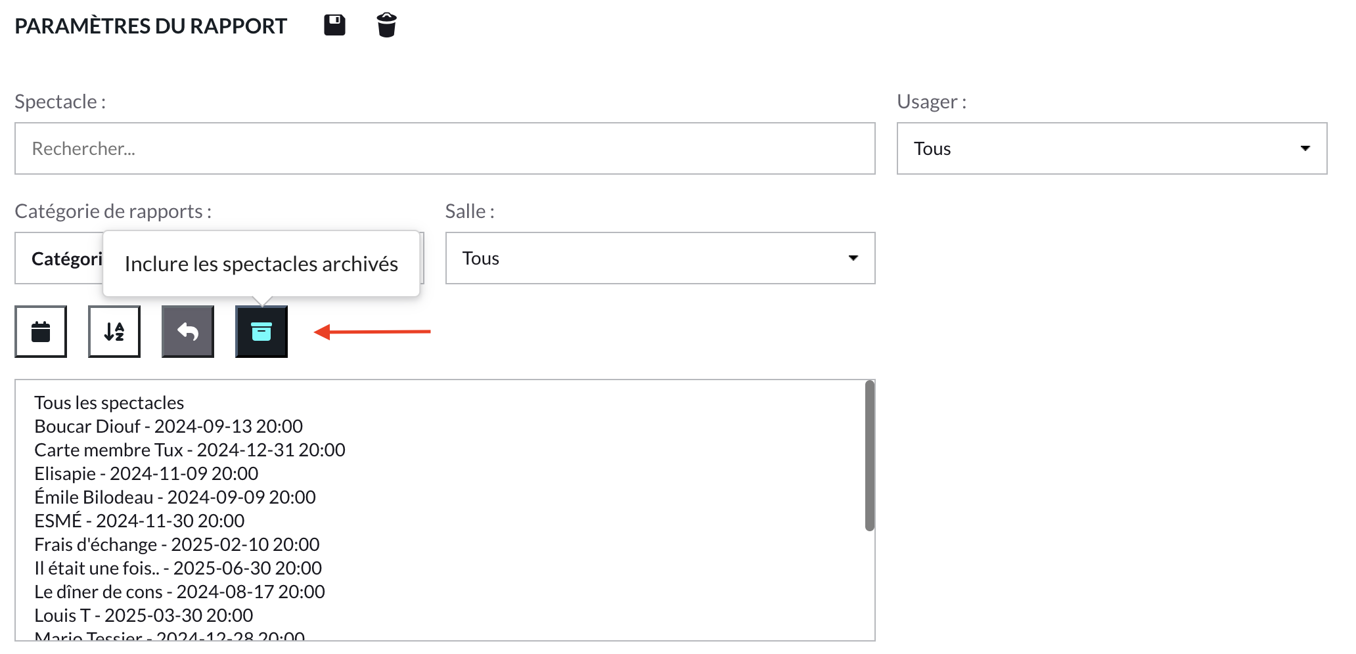The width and height of the screenshot is (1356, 654).
Task: Select Émile Bilodeau show entry
Action: click(x=175, y=497)
